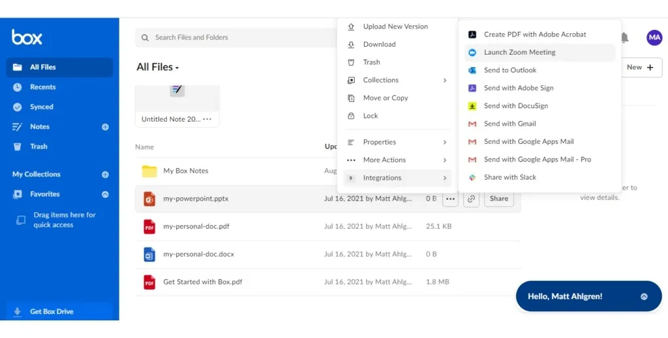This screenshot has width=668, height=338.
Task: Open the MA account avatar menu
Action: [654, 38]
